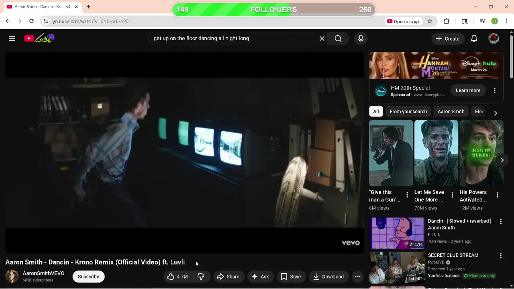Close the Aaron Smith Dancin tab
The image size is (514, 289).
[76, 7]
